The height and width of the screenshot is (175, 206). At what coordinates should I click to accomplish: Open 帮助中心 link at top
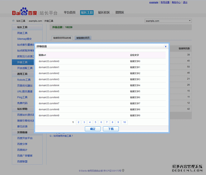(x=176, y=2)
